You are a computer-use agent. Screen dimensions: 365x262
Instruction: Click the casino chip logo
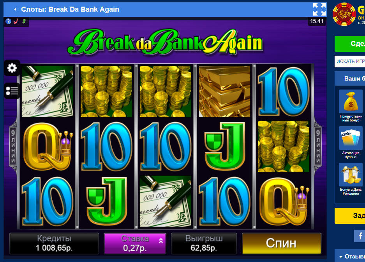pyautogui.click(x=344, y=14)
